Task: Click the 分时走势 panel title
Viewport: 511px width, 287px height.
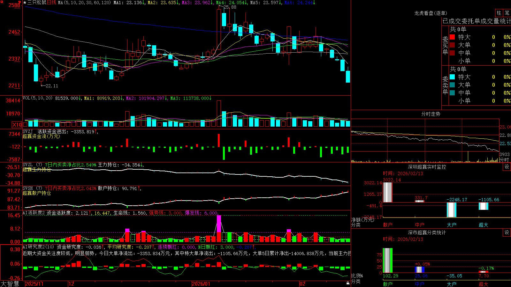Action: (431, 114)
